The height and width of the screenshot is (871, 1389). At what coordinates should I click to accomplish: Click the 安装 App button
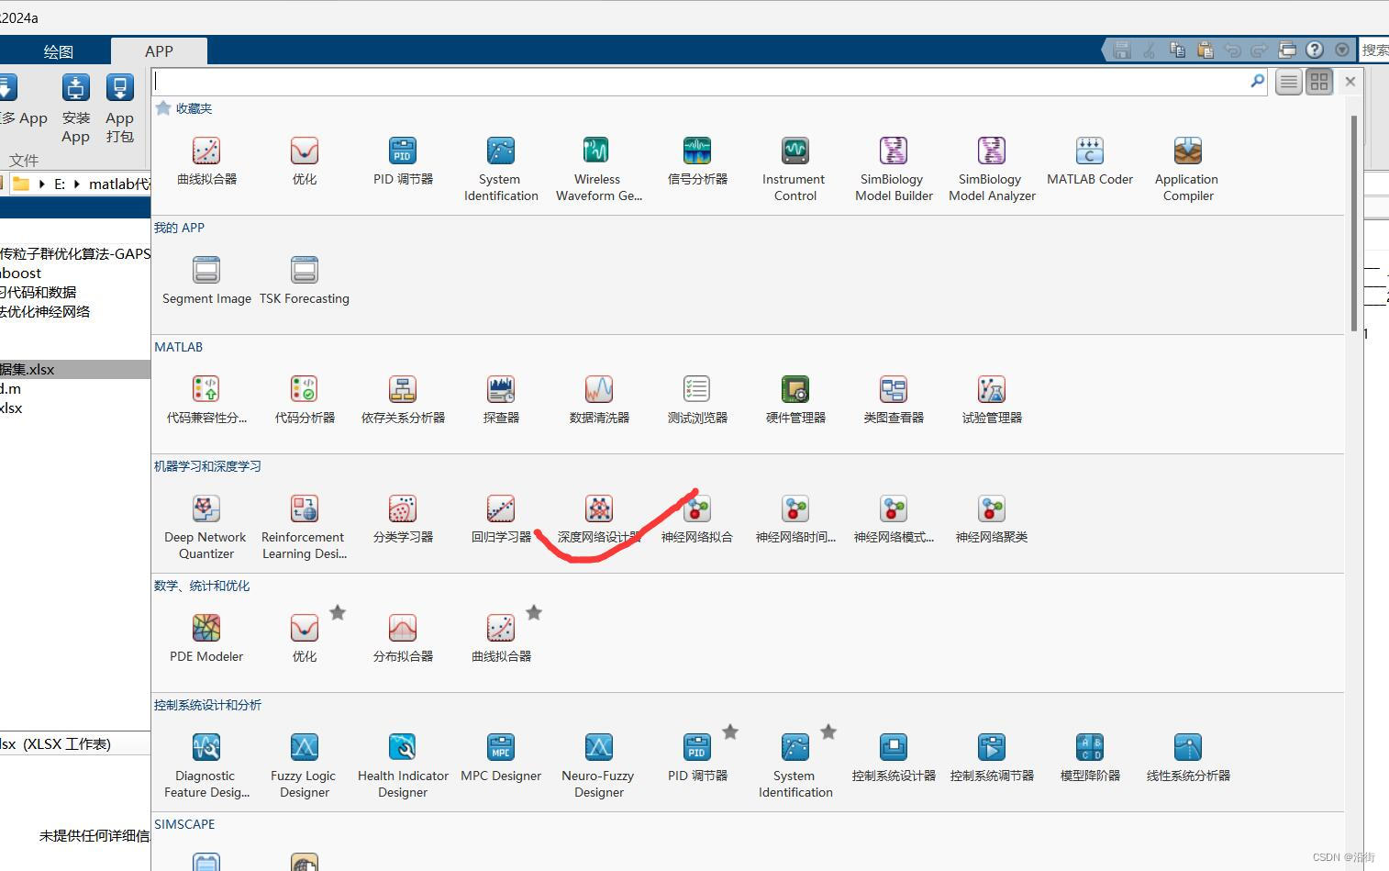point(75,109)
